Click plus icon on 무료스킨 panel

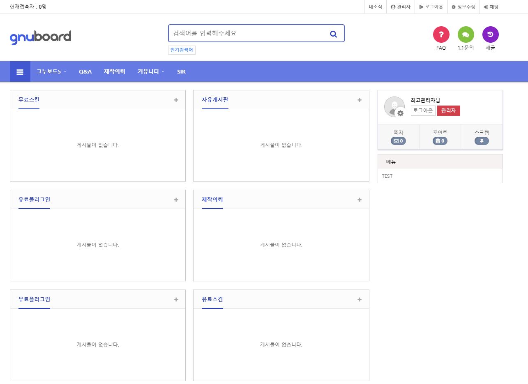(176, 100)
